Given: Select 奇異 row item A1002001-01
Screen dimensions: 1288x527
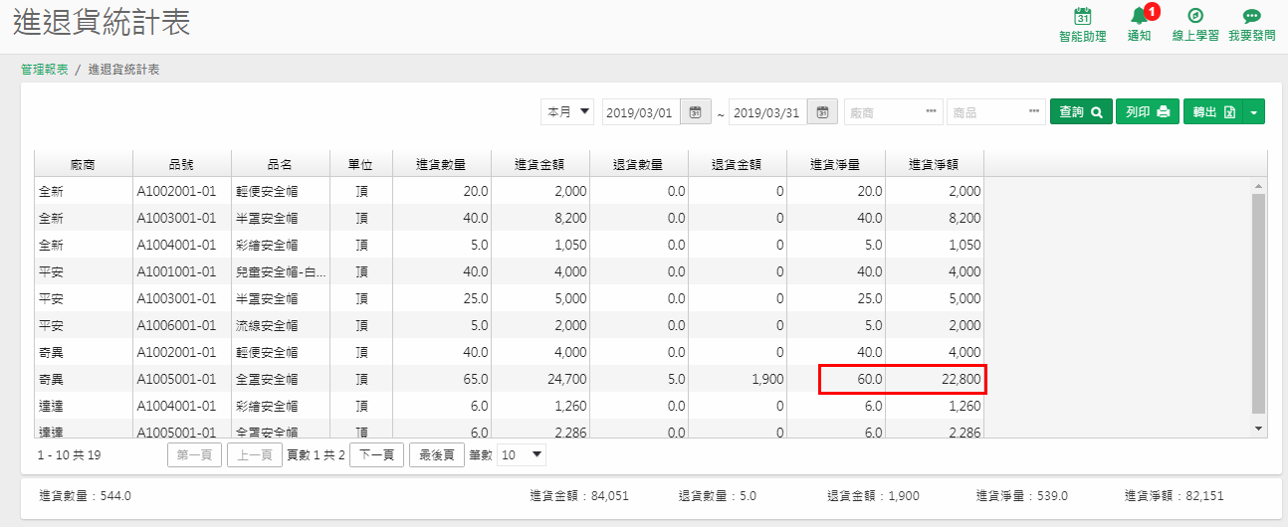Looking at the screenshot, I should pyautogui.click(x=182, y=352).
